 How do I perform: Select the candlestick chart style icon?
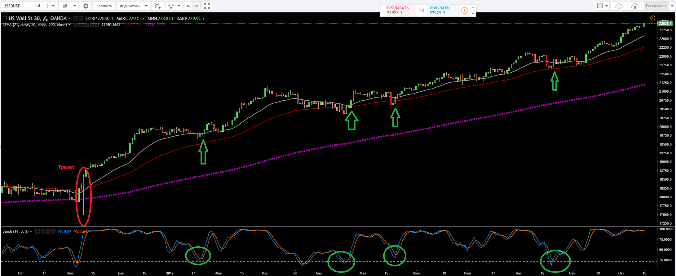(x=65, y=6)
